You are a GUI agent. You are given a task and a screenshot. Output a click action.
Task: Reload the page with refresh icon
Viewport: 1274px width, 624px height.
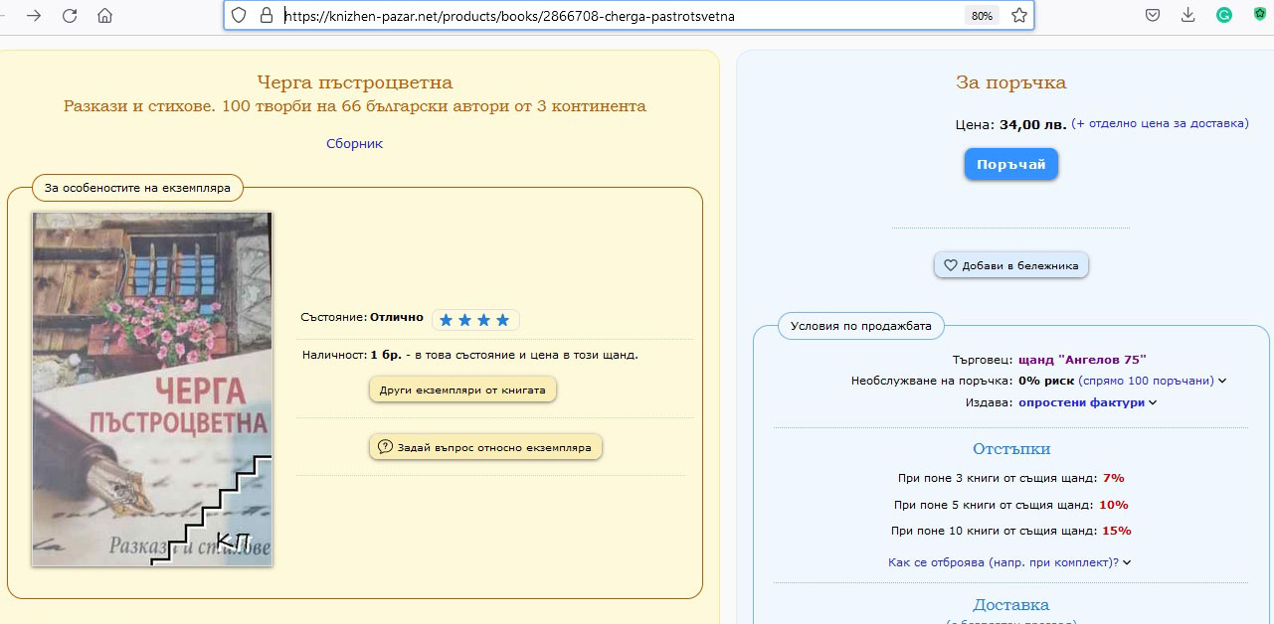click(x=70, y=16)
